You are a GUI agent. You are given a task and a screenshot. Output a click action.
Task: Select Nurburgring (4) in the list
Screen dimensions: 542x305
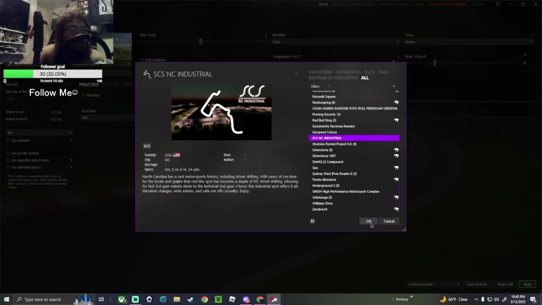coord(324,103)
